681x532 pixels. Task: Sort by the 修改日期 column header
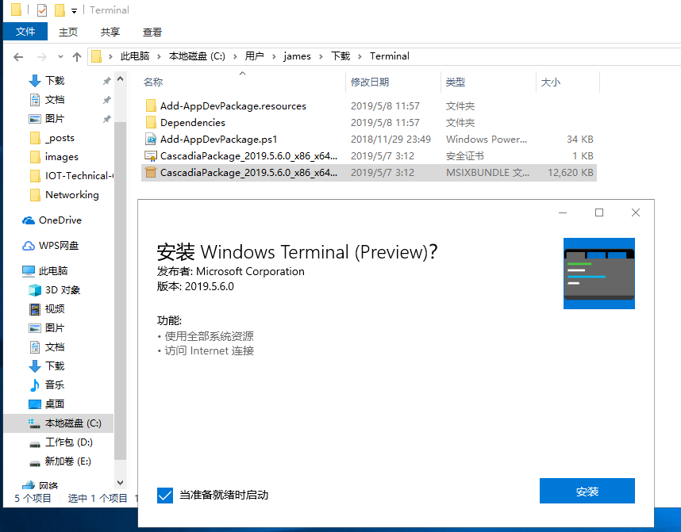pyautogui.click(x=370, y=82)
